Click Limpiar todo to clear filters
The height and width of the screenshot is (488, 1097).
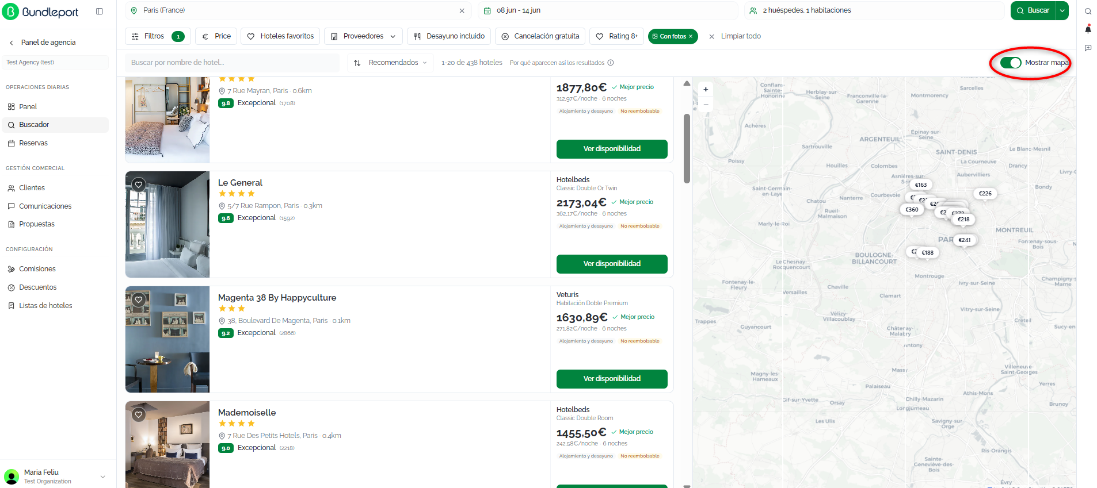(x=734, y=36)
